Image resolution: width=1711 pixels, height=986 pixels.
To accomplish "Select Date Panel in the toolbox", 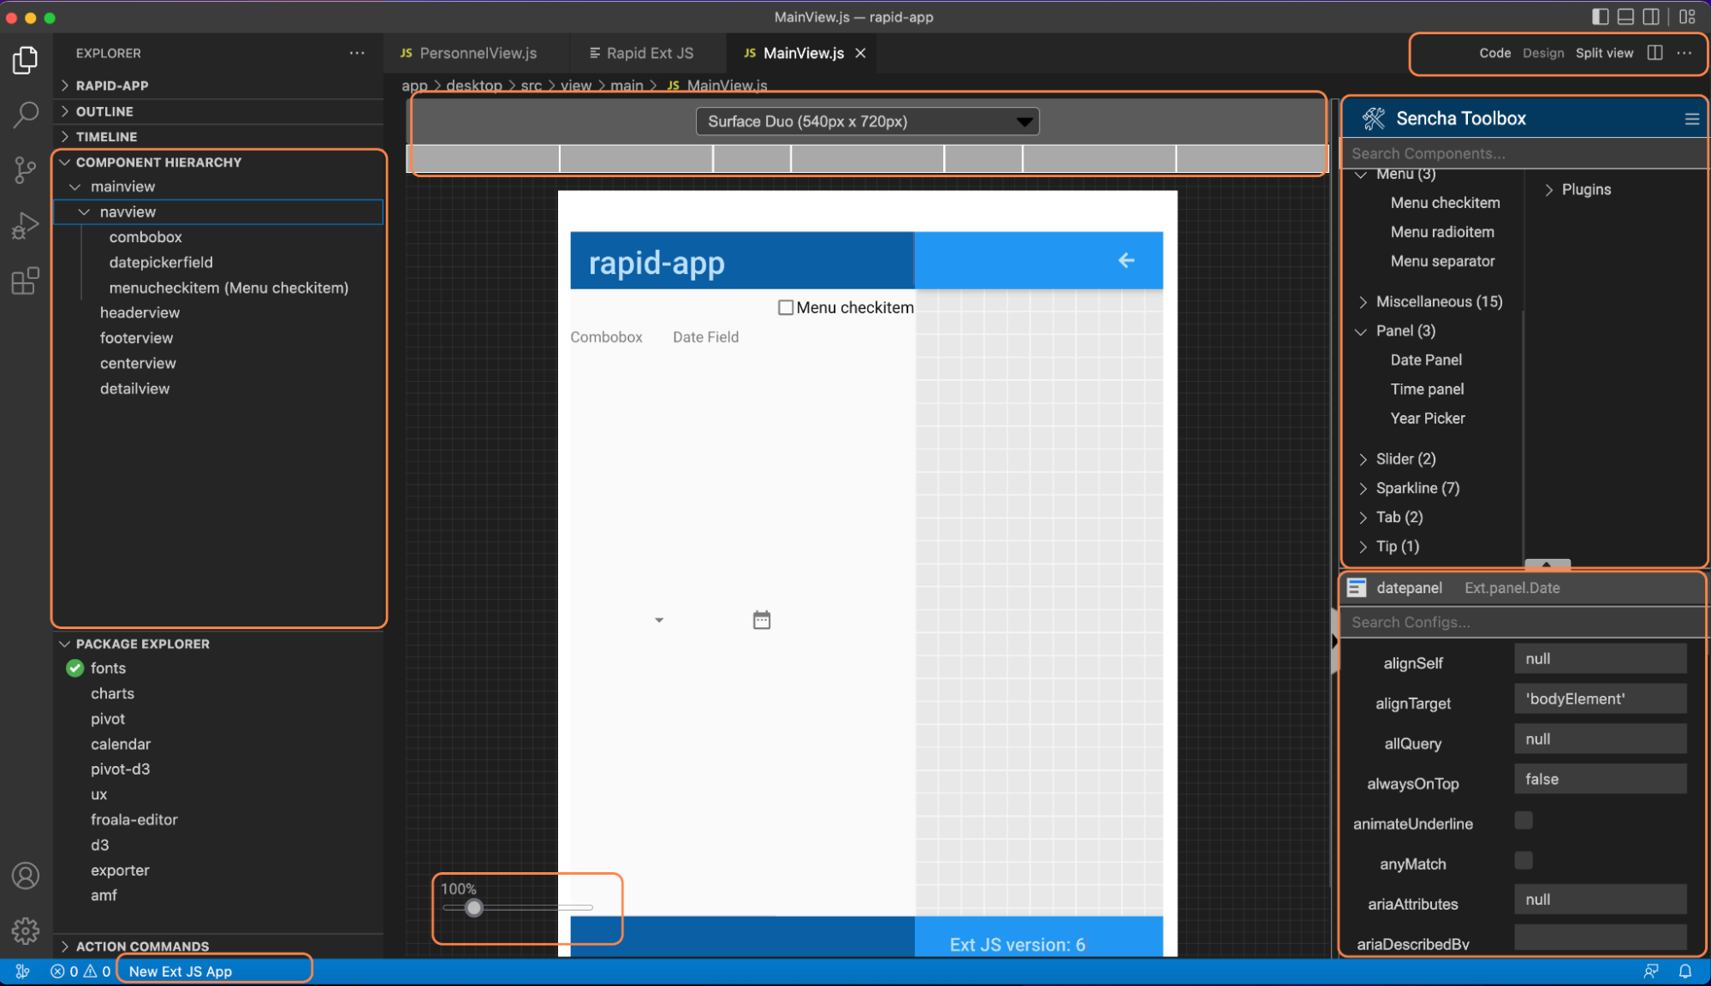I will [1426, 360].
